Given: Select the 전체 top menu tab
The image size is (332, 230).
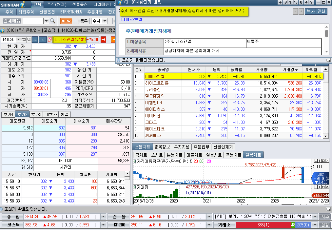Looking at the screenshot, I should point(37,4).
